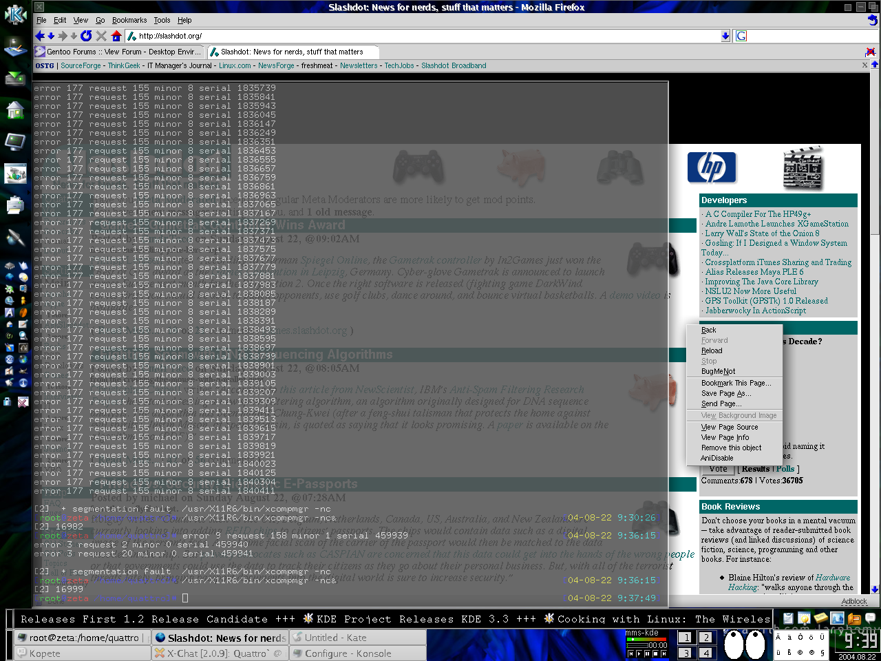
Task: Open the printer panel icon
Action: click(15, 204)
